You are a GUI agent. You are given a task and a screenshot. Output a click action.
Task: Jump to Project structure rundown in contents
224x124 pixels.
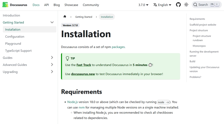point(202,38)
